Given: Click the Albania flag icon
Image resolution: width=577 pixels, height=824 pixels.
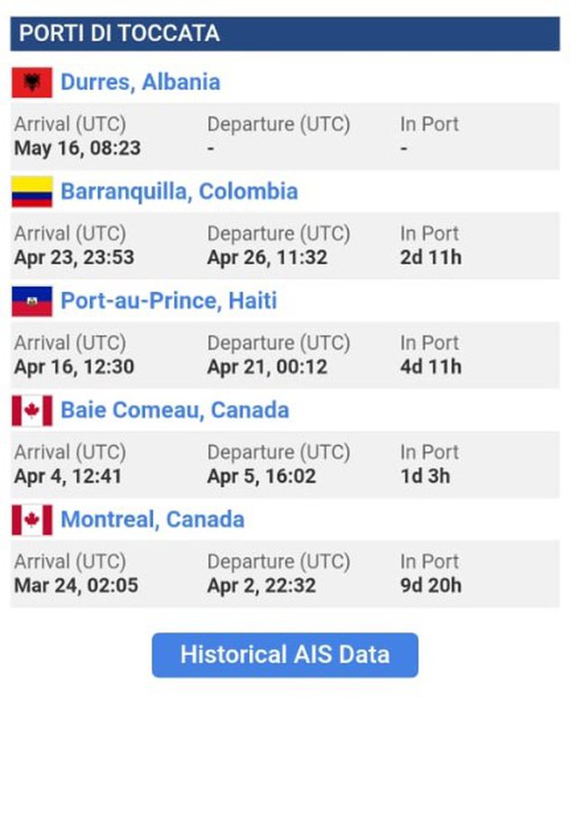Looking at the screenshot, I should tap(32, 83).
